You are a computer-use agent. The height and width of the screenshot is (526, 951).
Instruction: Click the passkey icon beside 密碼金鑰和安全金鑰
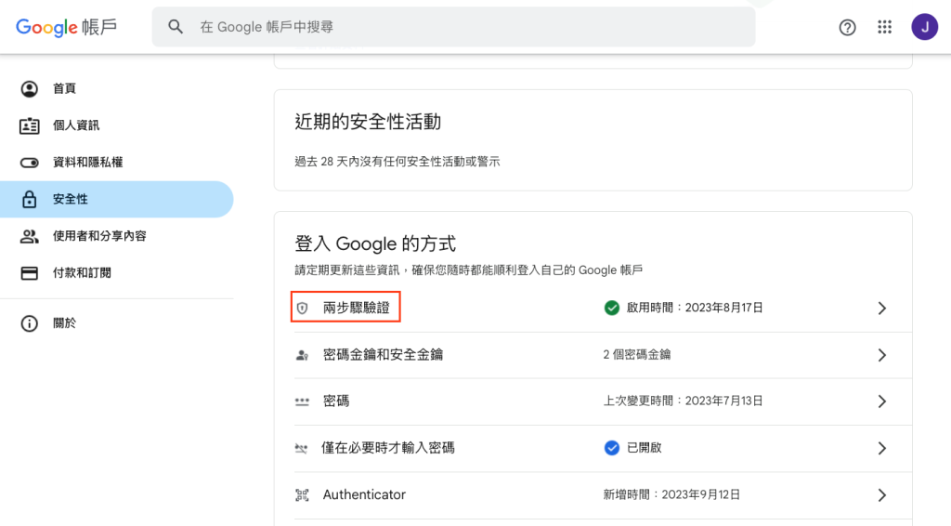(x=302, y=355)
